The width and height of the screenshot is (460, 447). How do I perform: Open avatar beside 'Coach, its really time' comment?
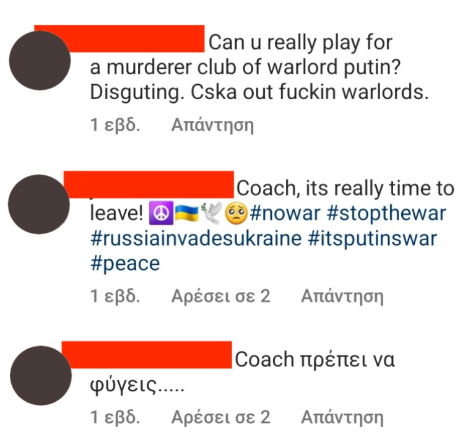pyautogui.click(x=39, y=204)
